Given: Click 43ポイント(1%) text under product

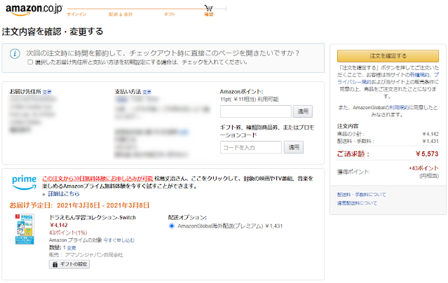Looking at the screenshot, I should 68,233.
